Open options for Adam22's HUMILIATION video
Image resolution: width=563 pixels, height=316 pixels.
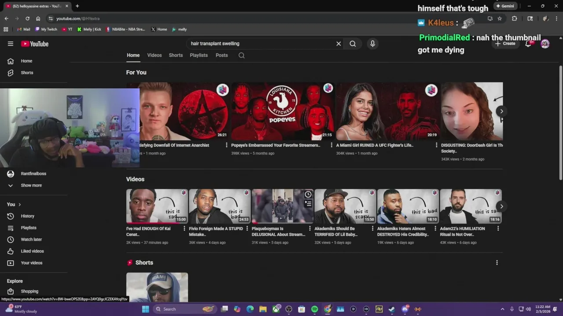(x=498, y=228)
